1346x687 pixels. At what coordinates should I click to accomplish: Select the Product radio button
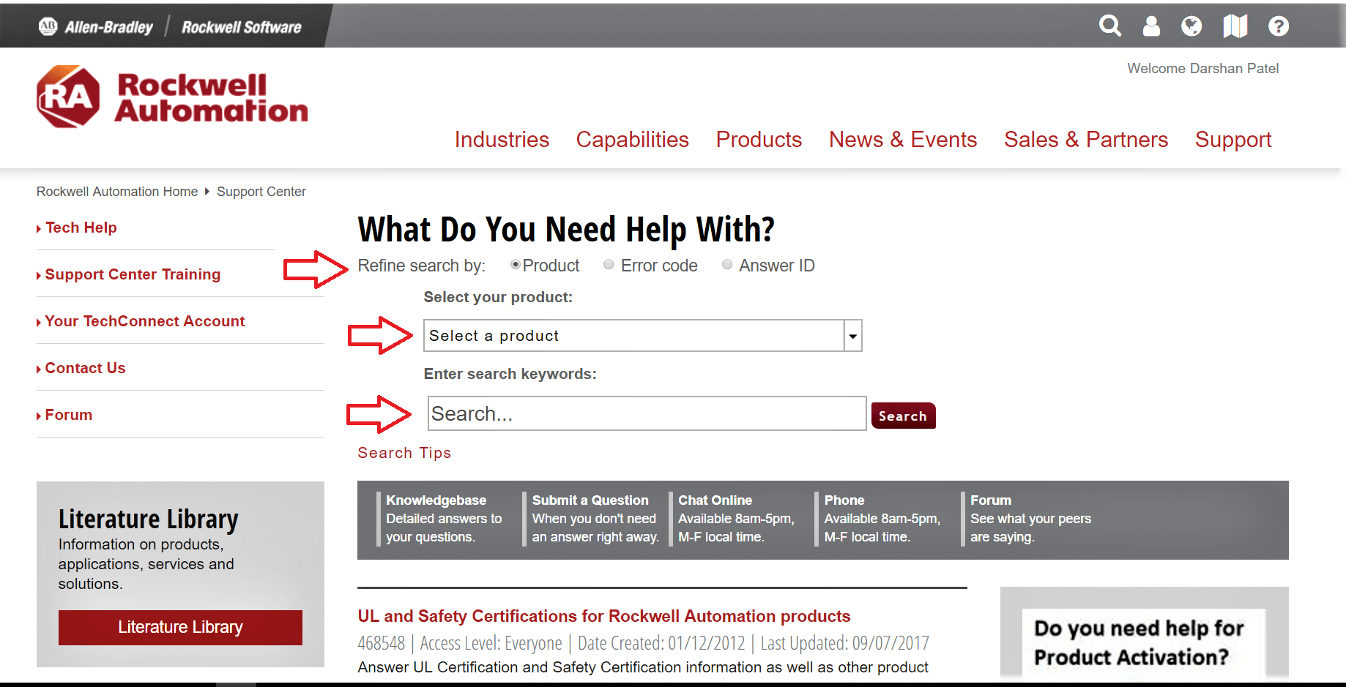point(516,265)
